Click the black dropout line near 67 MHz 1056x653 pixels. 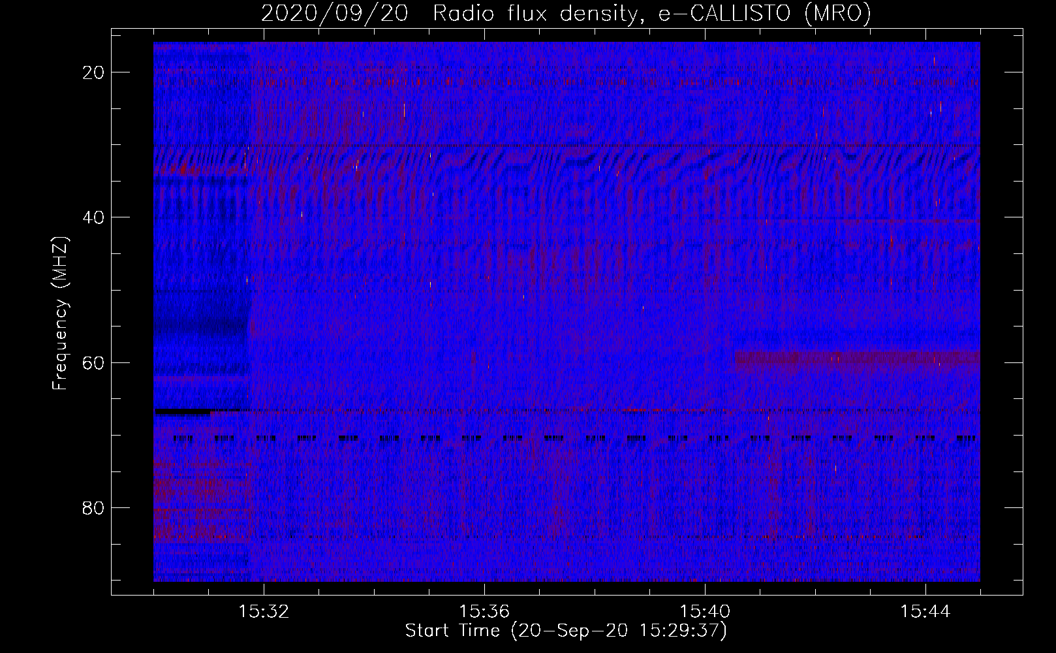pos(182,411)
